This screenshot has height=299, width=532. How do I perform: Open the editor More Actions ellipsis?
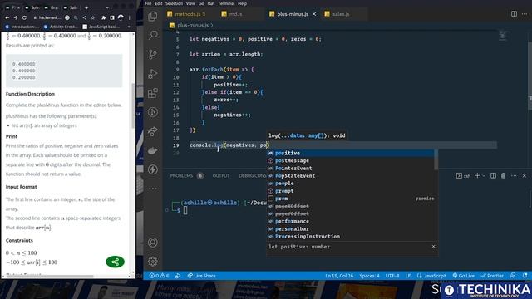click(525, 14)
